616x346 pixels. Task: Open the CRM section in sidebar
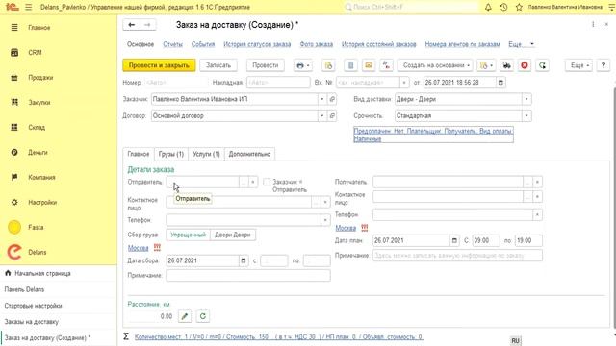(35, 53)
